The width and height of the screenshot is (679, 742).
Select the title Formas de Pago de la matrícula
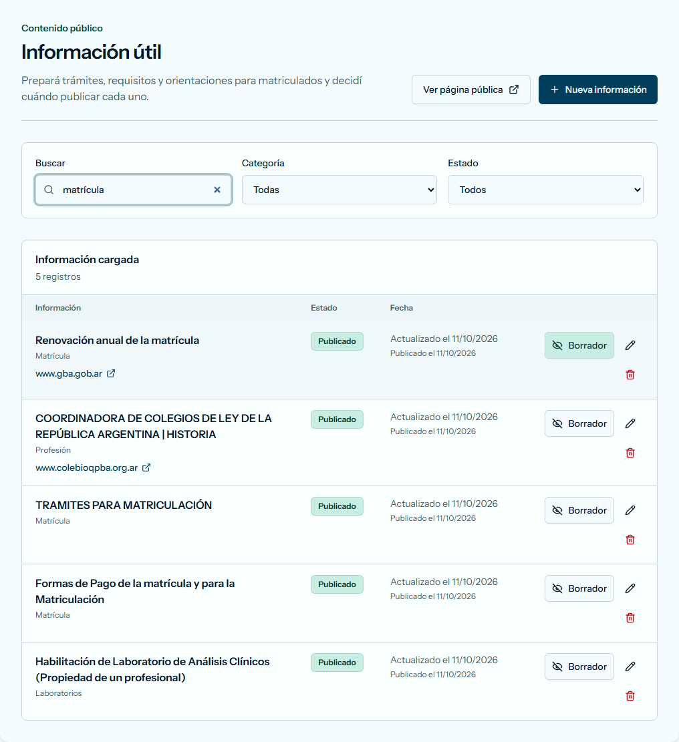click(135, 592)
